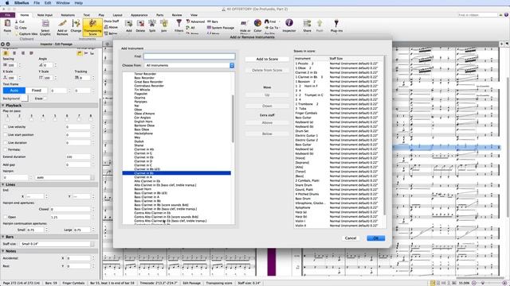Viewport: 510px width, 286px height.
Task: Open the Window menu in menu bar
Action: coord(63,3)
